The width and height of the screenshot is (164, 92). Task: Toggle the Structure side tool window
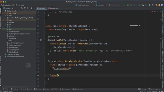[1, 60]
